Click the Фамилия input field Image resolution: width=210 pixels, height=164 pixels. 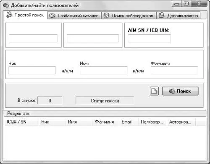coord(174,70)
